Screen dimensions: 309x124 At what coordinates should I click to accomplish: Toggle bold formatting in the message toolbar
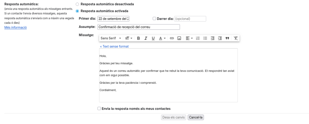tap(139, 38)
